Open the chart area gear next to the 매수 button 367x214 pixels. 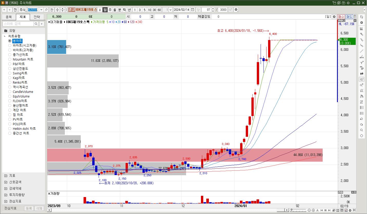tap(334, 17)
